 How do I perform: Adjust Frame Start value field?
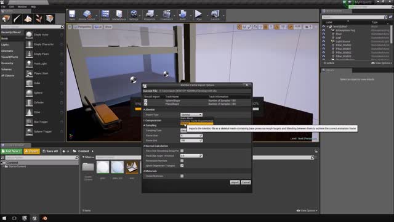pos(191,136)
